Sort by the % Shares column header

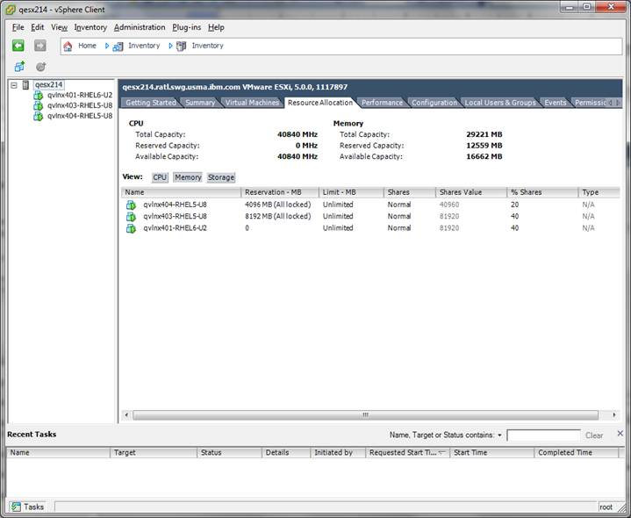click(x=542, y=192)
